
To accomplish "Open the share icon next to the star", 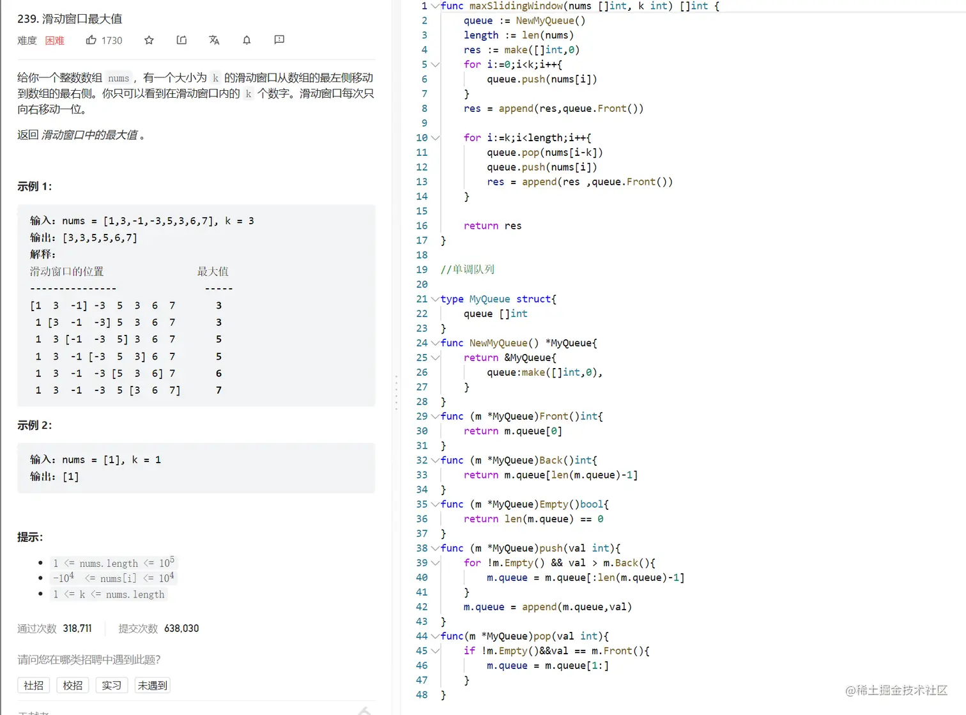I will pyautogui.click(x=181, y=40).
